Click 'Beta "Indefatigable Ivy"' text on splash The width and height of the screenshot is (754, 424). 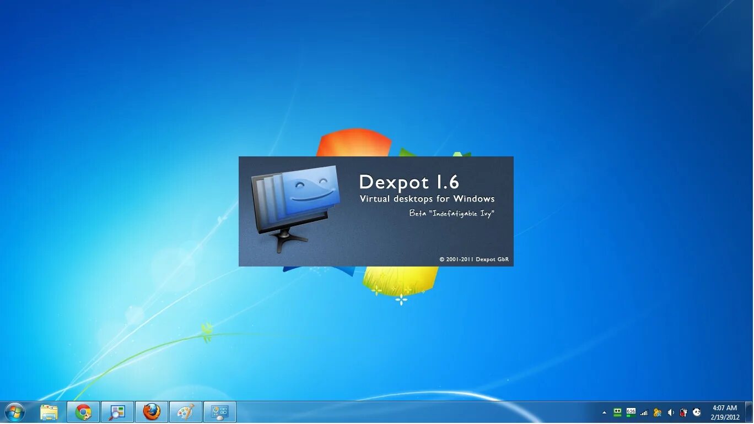pyautogui.click(x=451, y=213)
